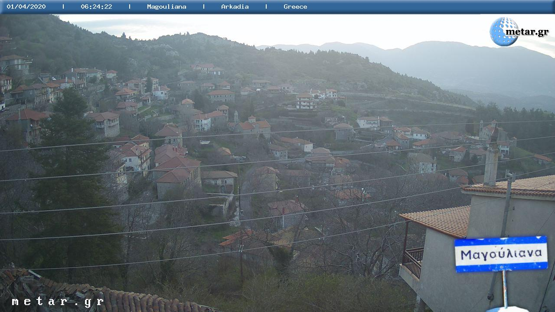Click the blue Μαγούλιανα sign
555x312 pixels.
(501, 254)
